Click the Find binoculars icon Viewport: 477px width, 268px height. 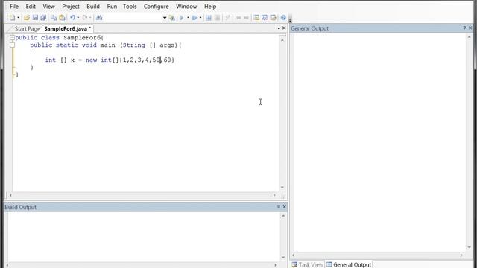pos(99,18)
